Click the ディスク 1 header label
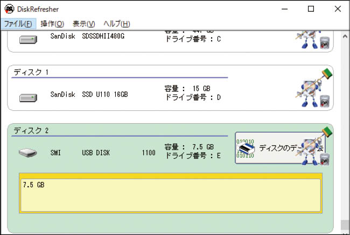This screenshot has width=350, height=235. point(31,72)
